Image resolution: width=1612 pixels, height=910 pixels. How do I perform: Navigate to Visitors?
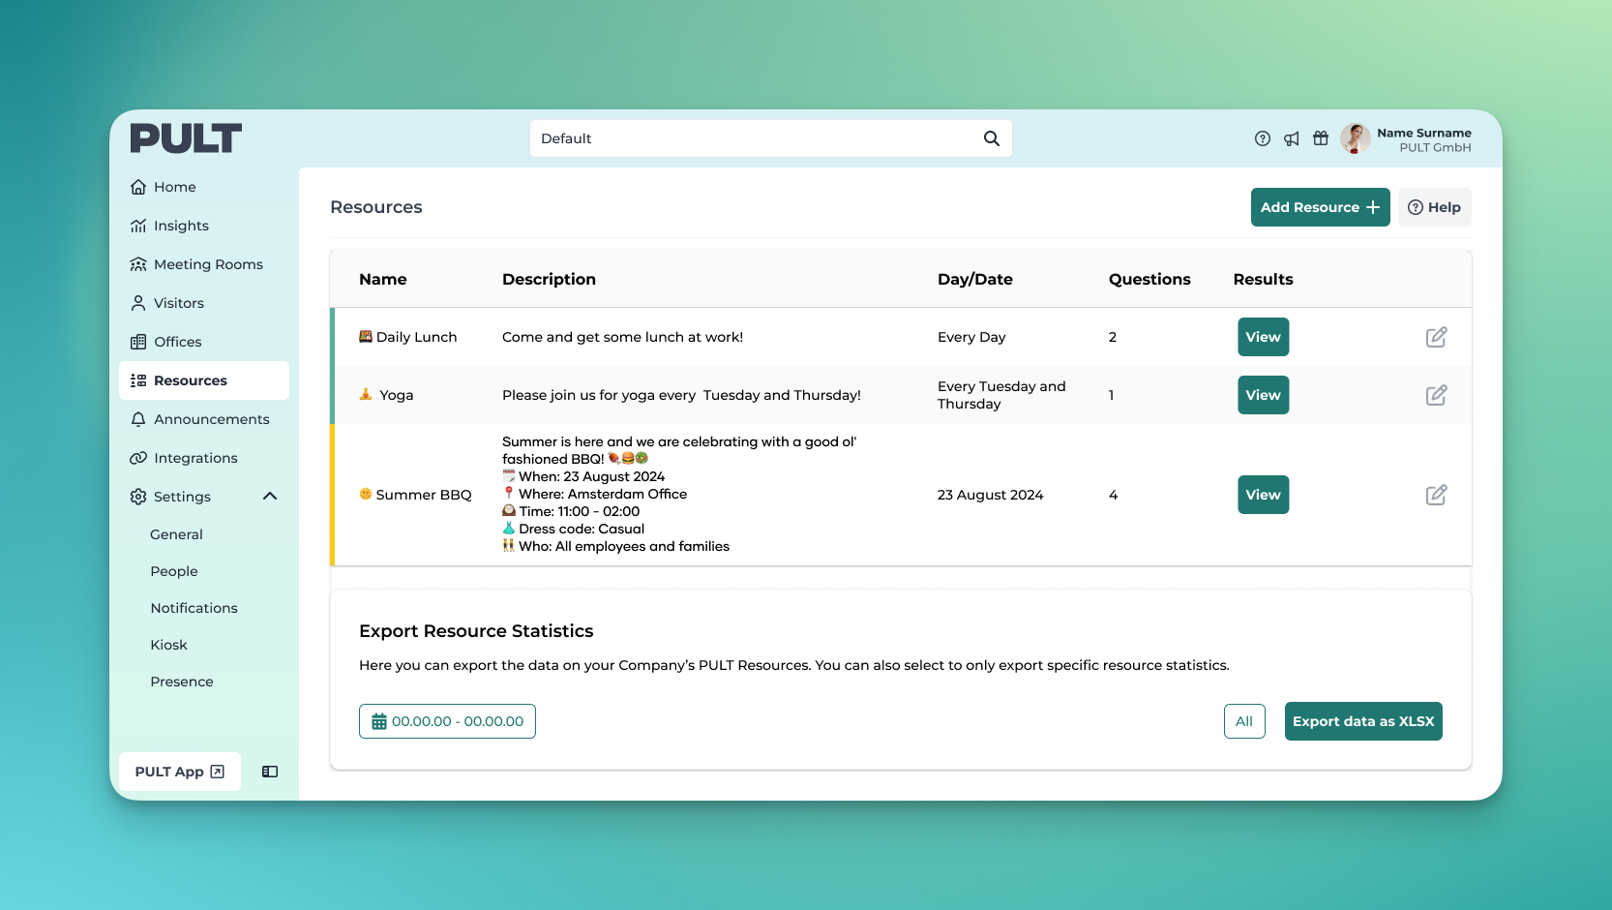(204, 303)
